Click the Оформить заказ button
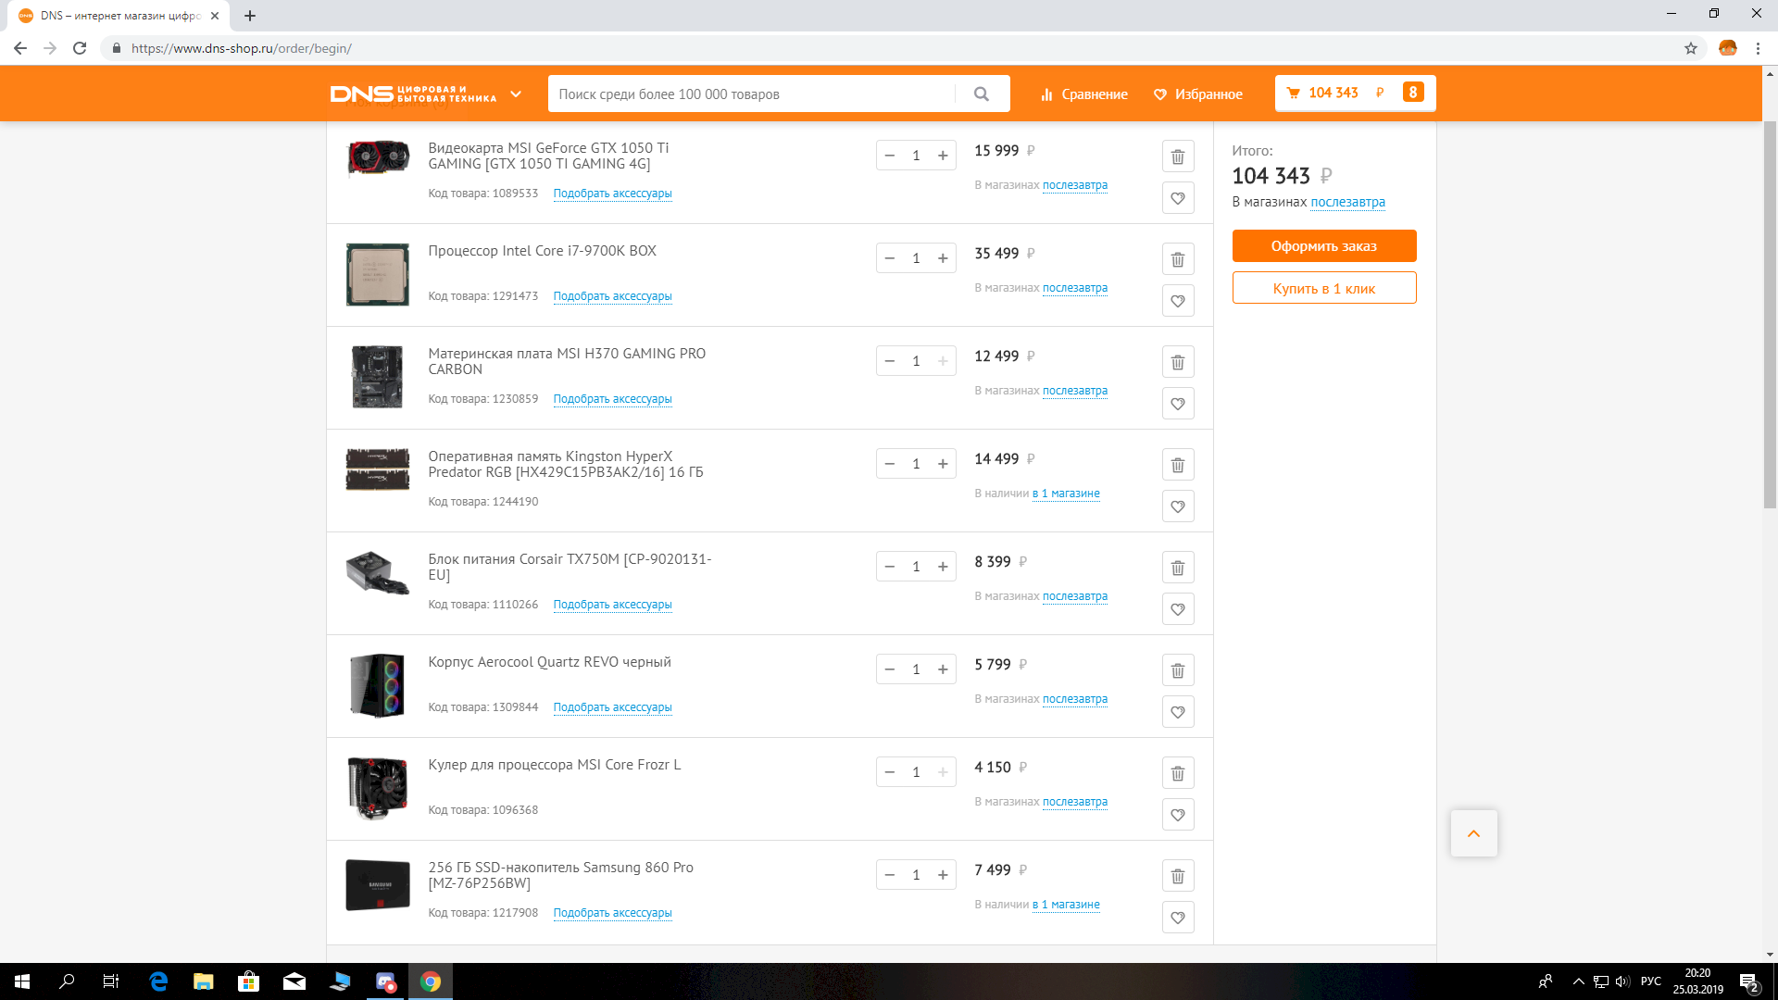The width and height of the screenshot is (1778, 1000). [x=1324, y=246]
